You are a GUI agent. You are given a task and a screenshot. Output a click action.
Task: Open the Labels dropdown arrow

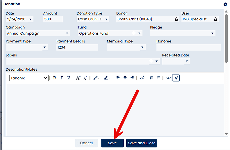tap(157, 61)
